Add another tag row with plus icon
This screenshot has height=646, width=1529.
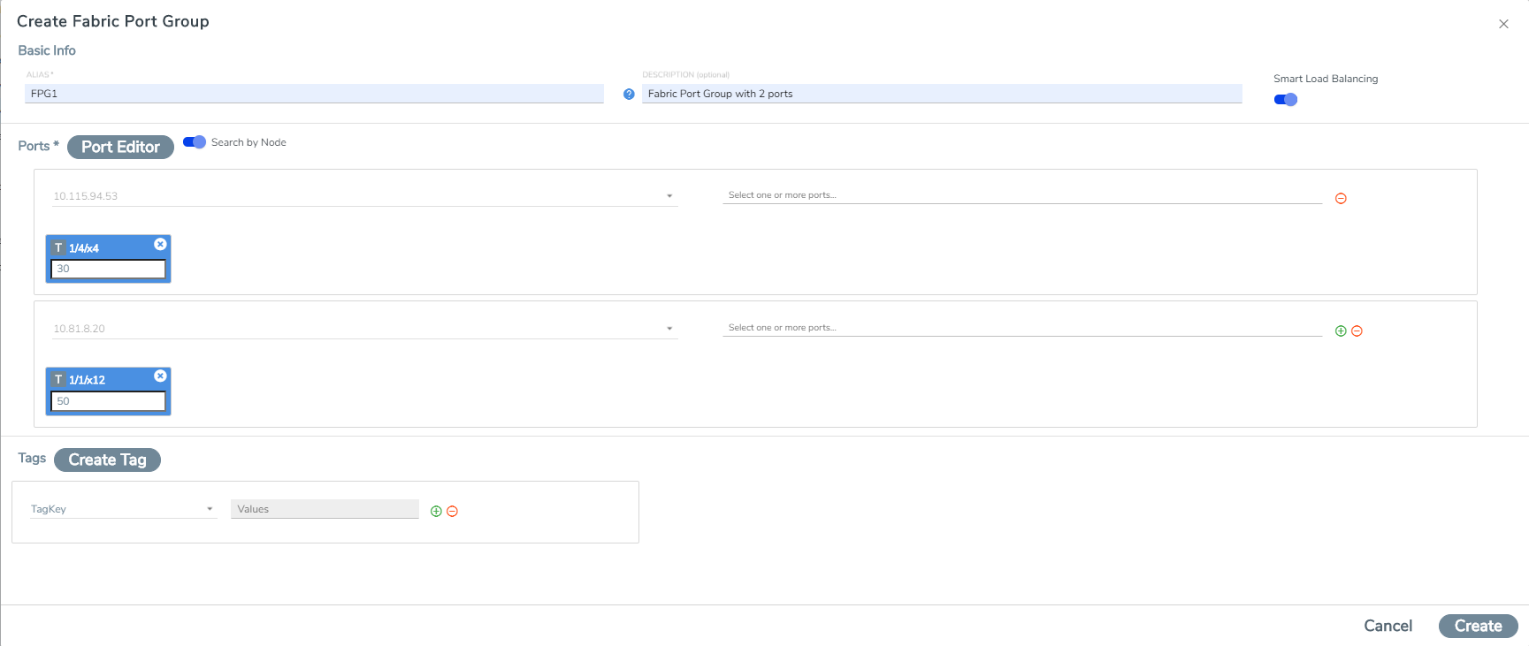[x=436, y=512]
